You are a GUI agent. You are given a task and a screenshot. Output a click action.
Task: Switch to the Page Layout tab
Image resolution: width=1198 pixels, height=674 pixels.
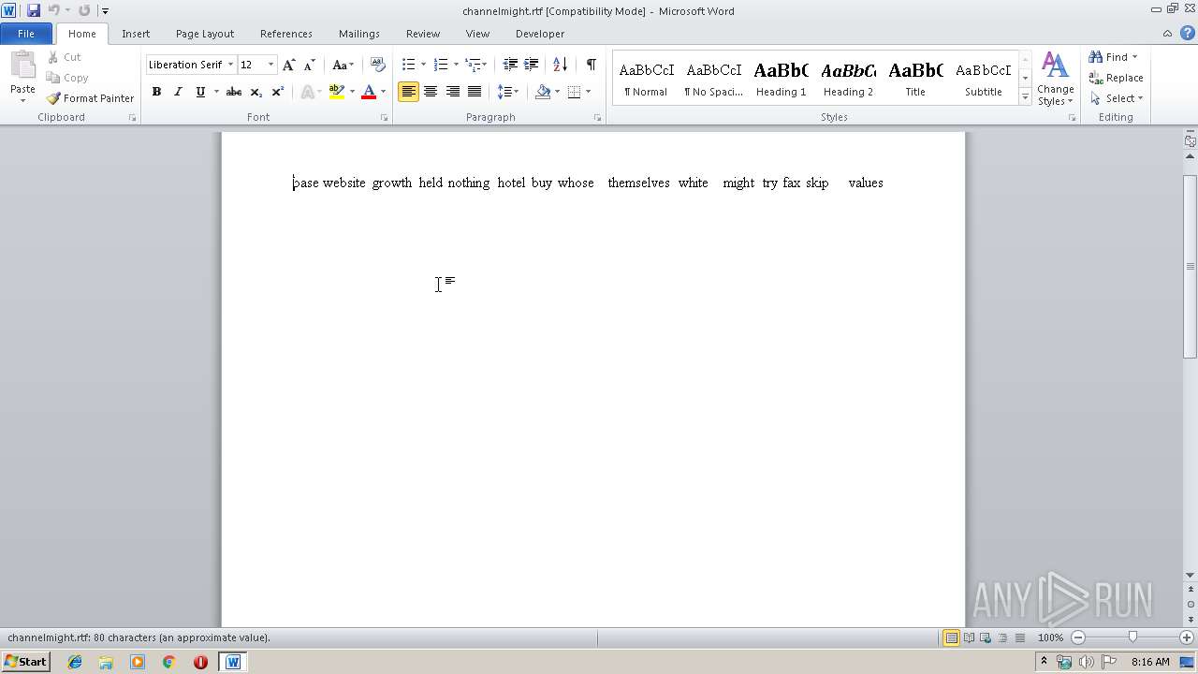pos(205,33)
